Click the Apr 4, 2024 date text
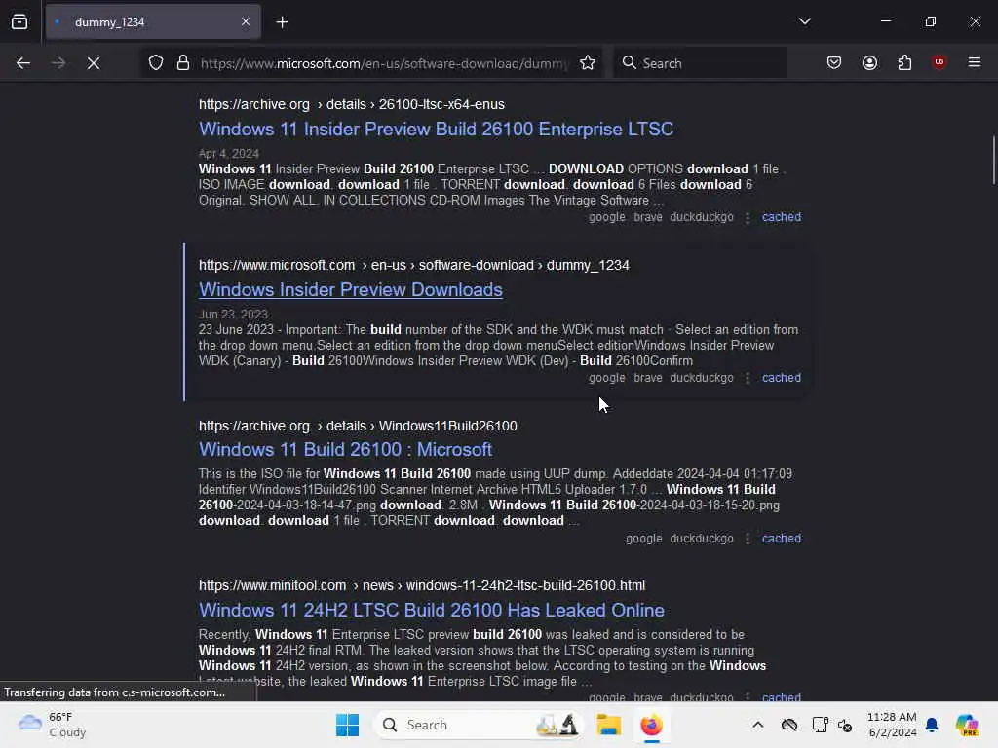998x748 pixels. tap(228, 153)
